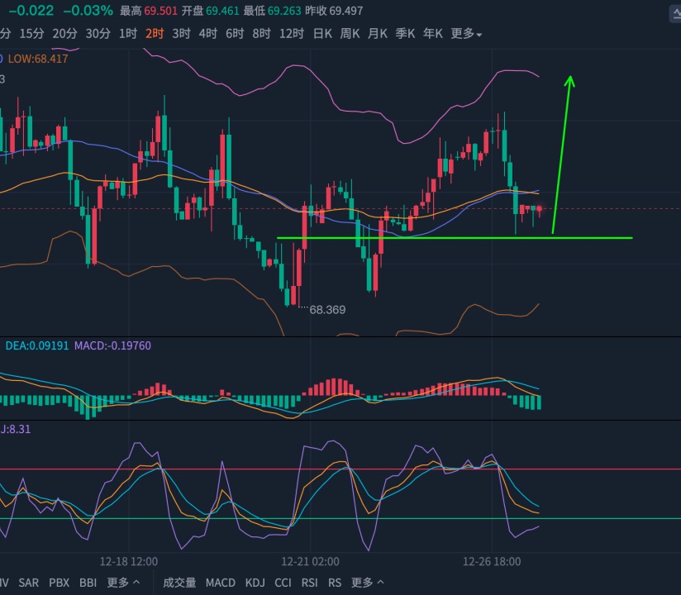The width and height of the screenshot is (681, 595).
Task: Select the PBX overlay indicator
Action: pyautogui.click(x=59, y=583)
